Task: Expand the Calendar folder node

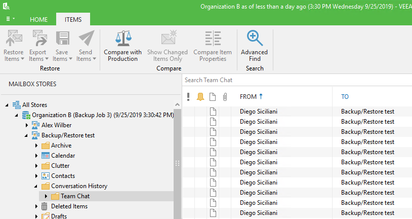Action: pyautogui.click(x=36, y=156)
